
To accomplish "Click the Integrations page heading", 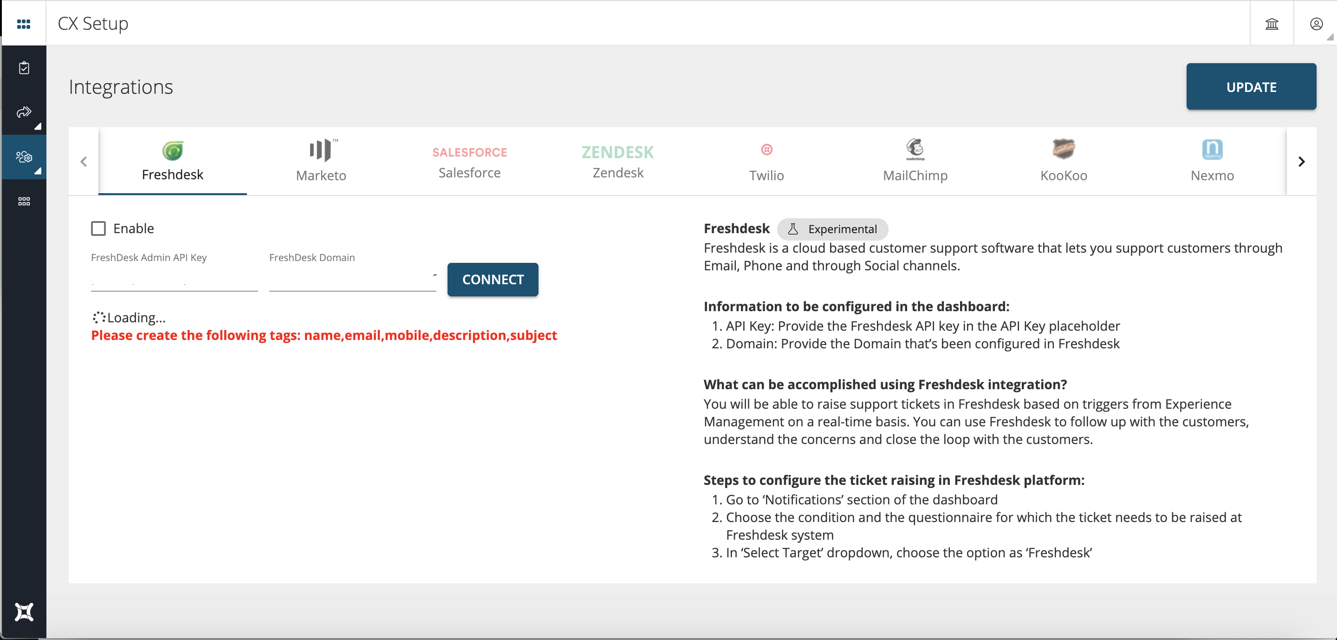I will pos(121,87).
